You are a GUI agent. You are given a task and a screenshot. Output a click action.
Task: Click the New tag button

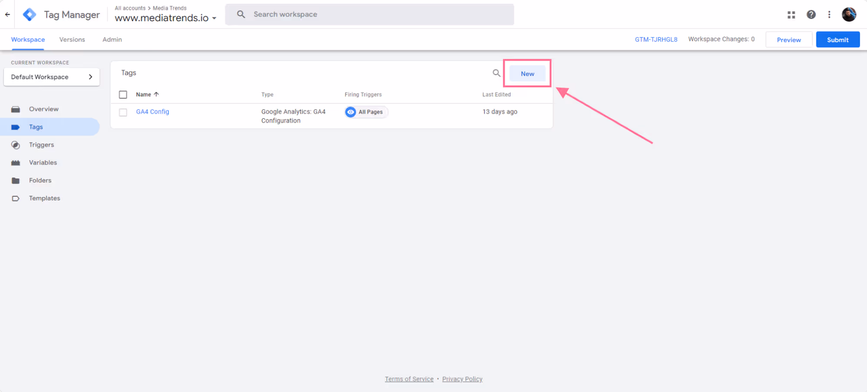pos(527,74)
